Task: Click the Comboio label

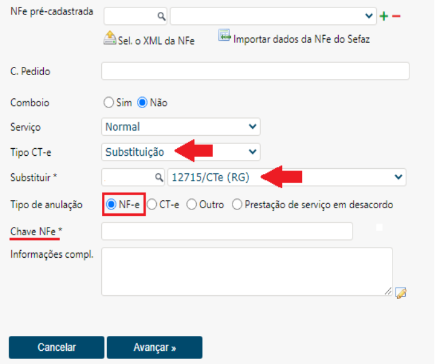Action: click(x=29, y=103)
